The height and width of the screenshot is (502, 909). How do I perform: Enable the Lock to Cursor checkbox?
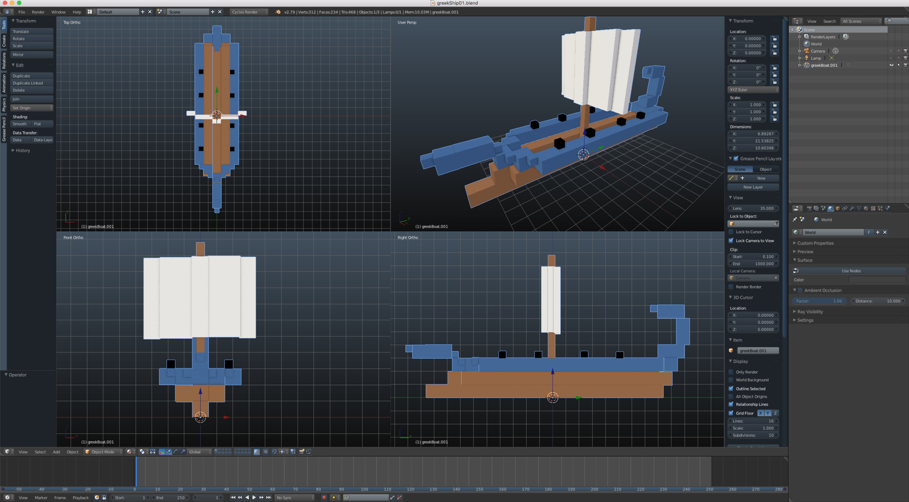coord(731,232)
